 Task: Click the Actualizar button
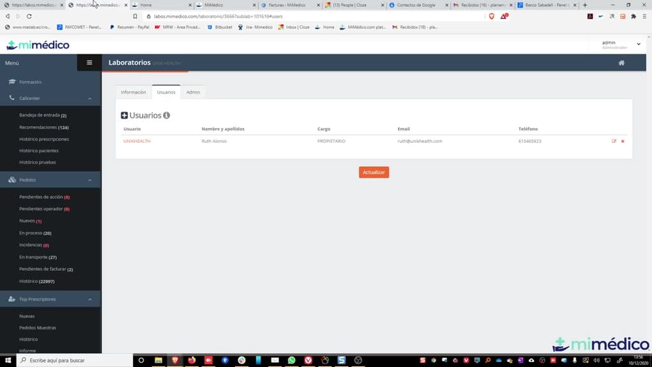(x=374, y=172)
